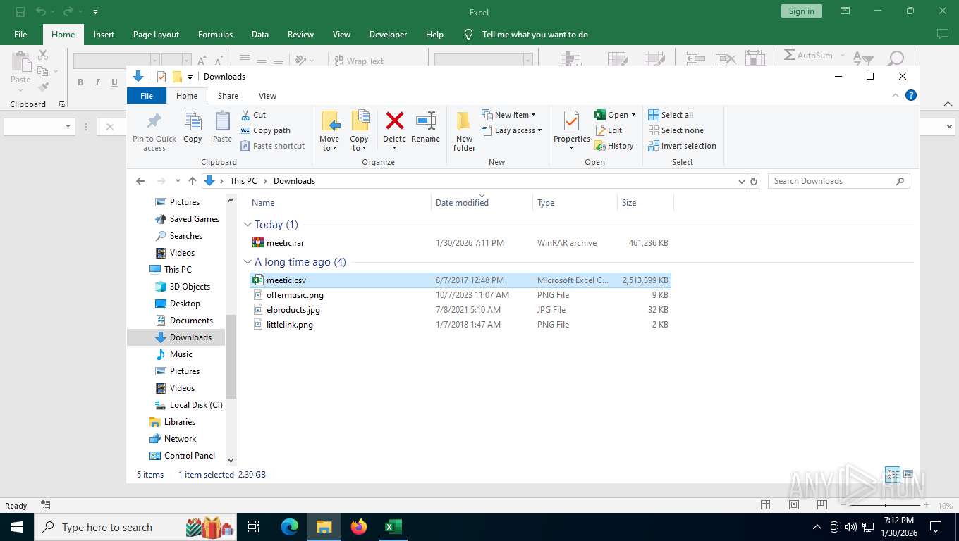Click Excel Sign in button
Image resolution: width=959 pixels, height=541 pixels.
[801, 11]
